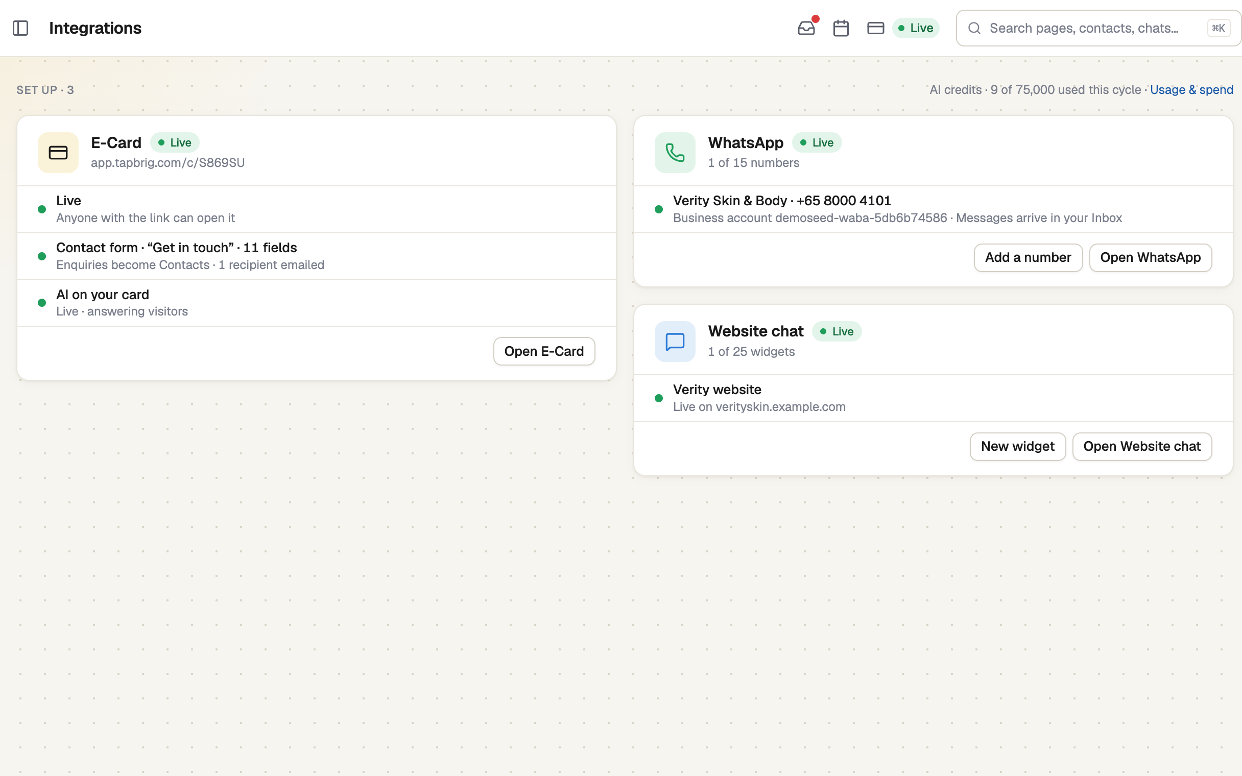
Task: Click the Website chat Live badge
Action: coord(837,331)
